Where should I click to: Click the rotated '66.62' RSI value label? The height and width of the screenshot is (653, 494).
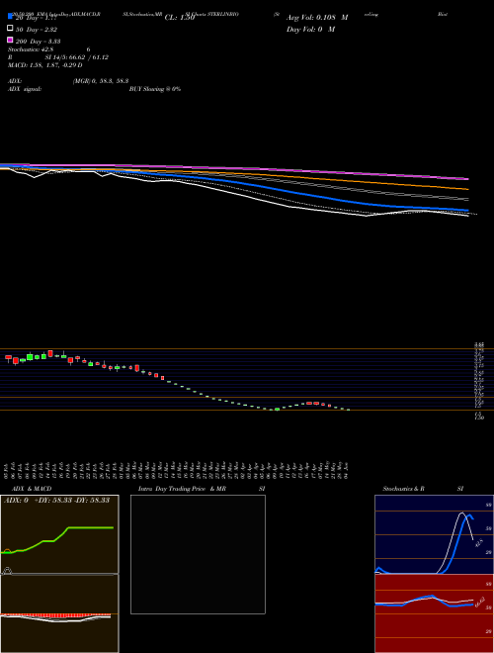click(479, 602)
